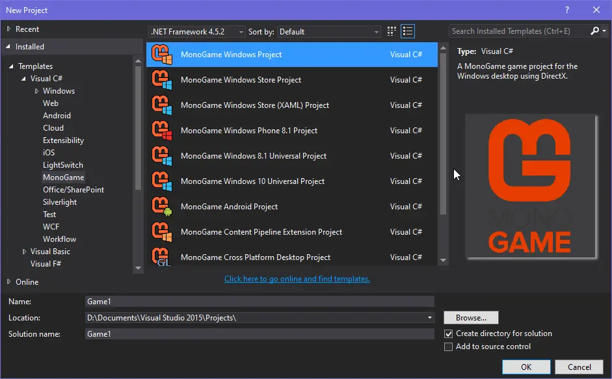Click the MonoGame Windows 10 Universal Project icon

pyautogui.click(x=162, y=181)
